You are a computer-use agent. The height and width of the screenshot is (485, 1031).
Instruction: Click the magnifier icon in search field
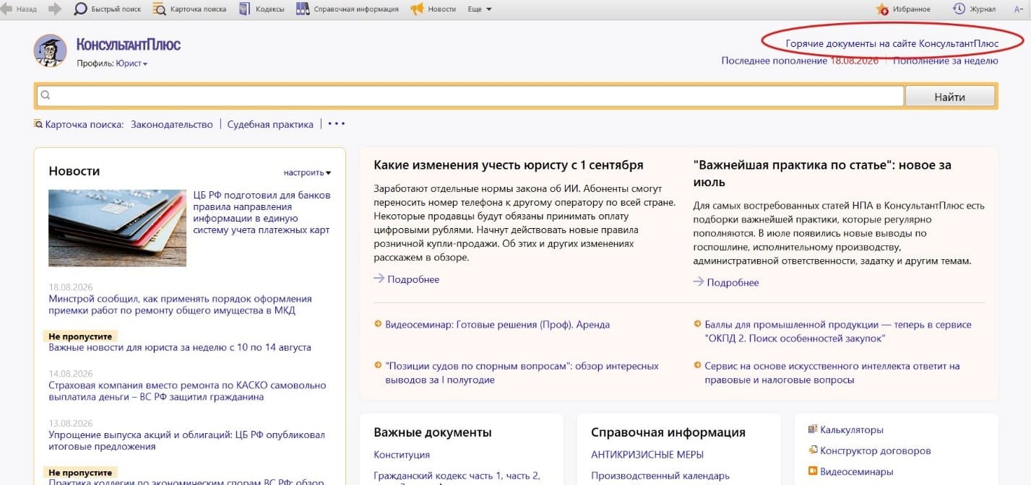(x=45, y=96)
